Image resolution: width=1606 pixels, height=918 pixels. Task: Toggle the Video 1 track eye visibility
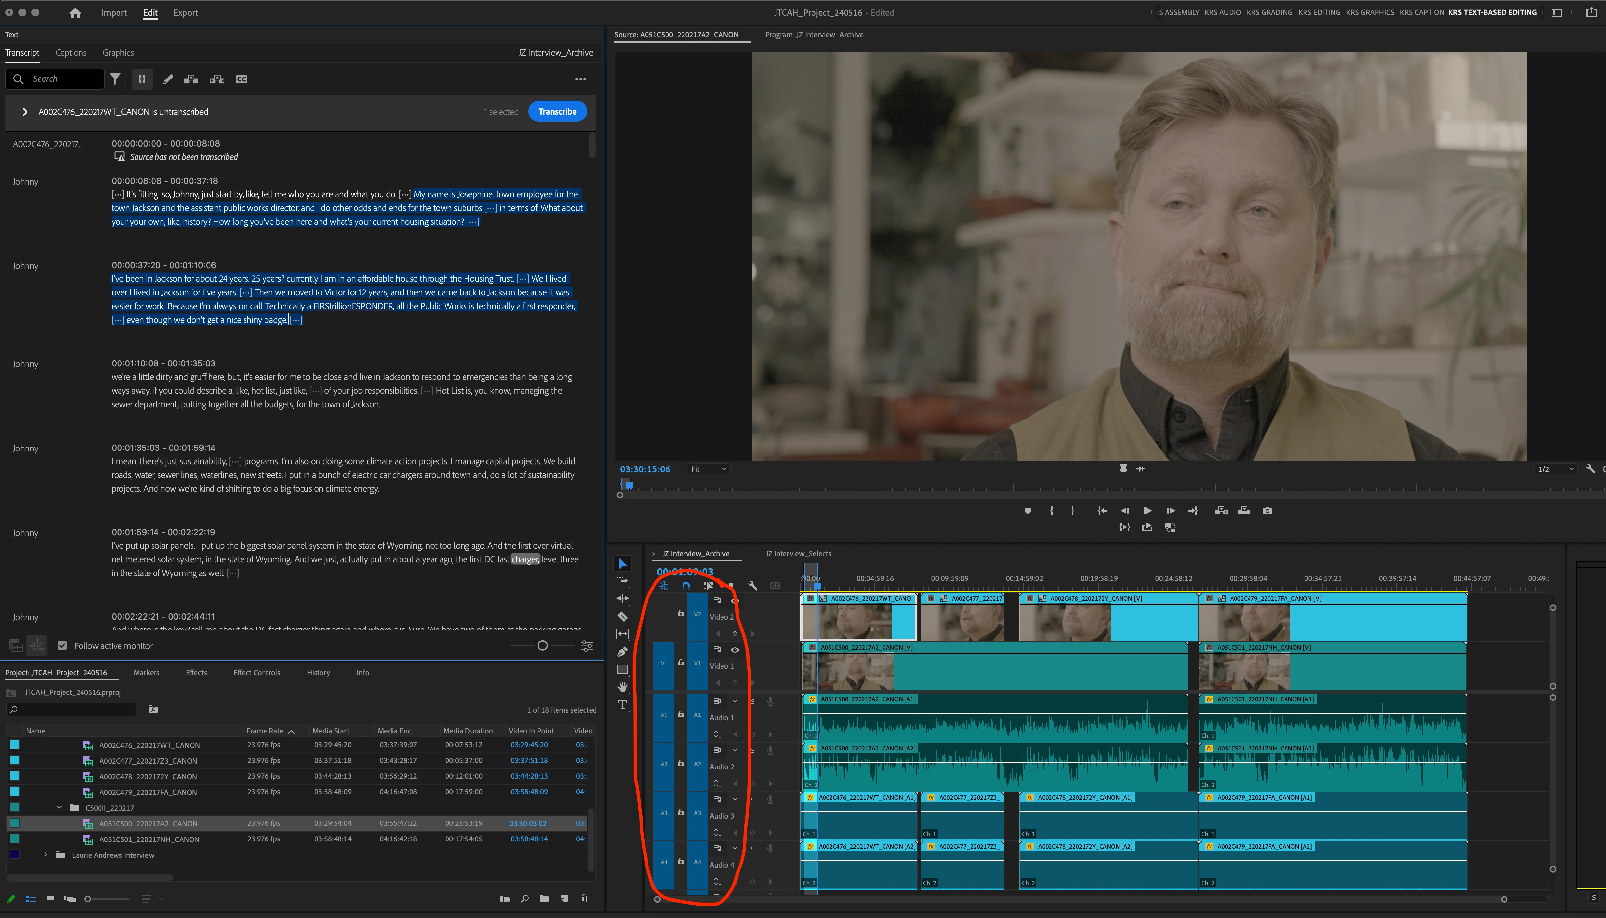tap(735, 649)
